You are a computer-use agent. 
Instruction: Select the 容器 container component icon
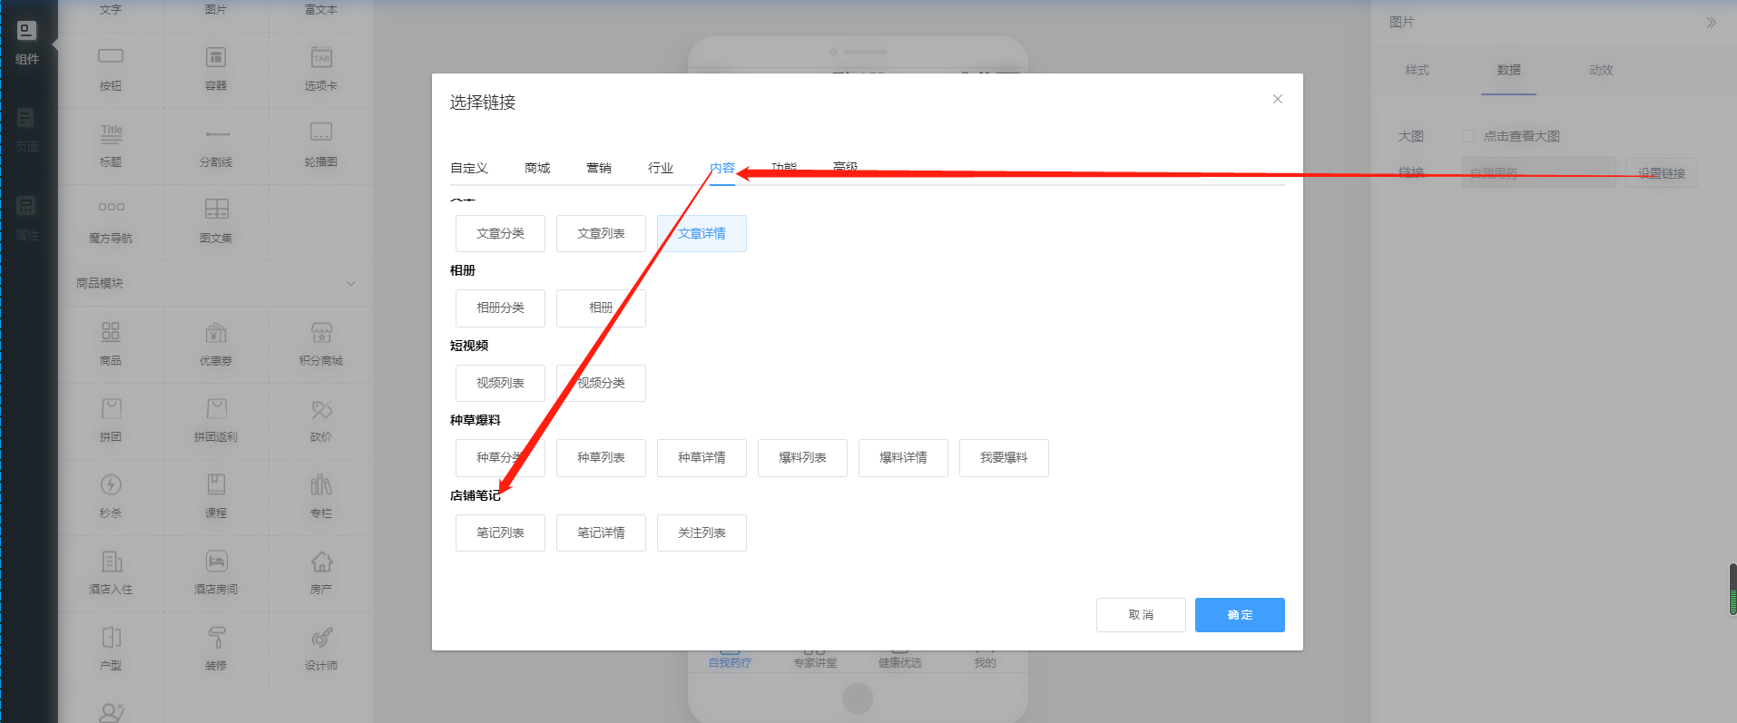[216, 58]
